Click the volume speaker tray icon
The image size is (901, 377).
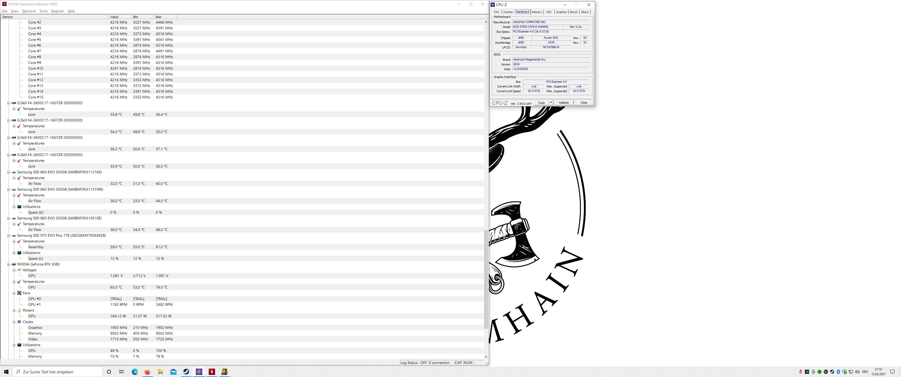(x=857, y=372)
